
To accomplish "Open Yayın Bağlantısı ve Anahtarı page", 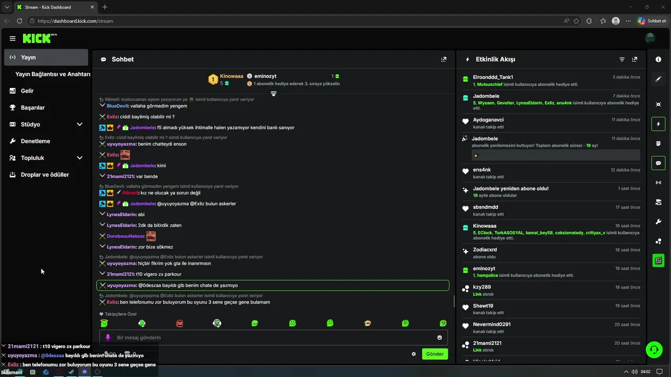I will pos(53,74).
